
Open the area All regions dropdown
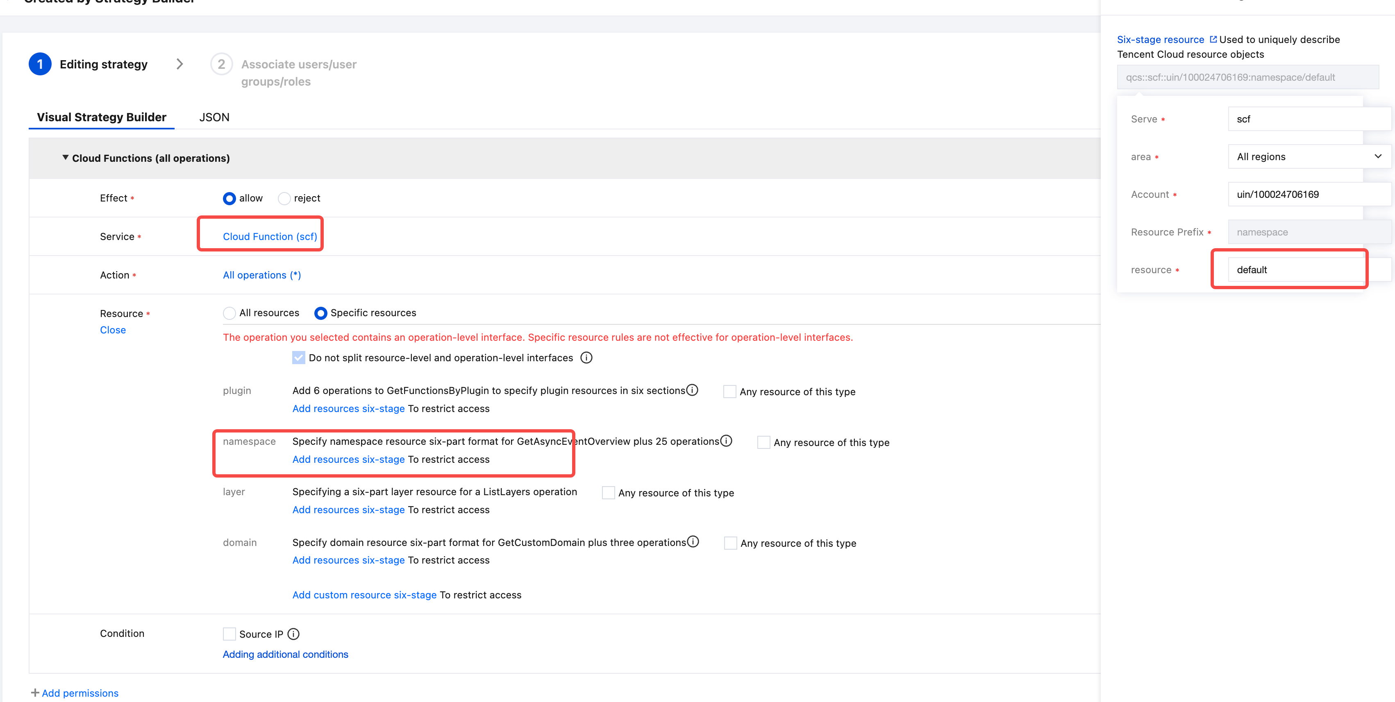point(1308,156)
